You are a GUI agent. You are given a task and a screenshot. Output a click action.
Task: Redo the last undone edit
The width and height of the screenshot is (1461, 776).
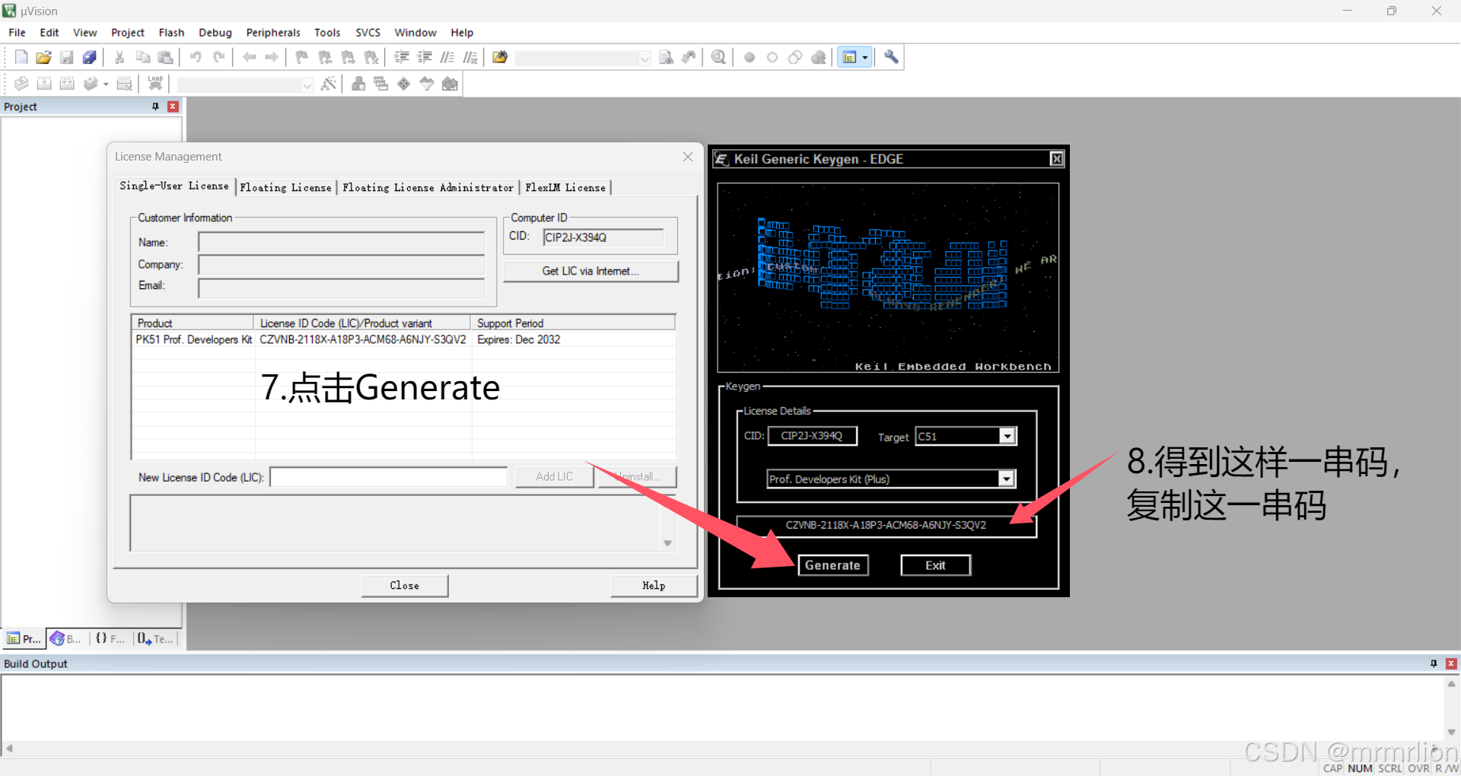tap(218, 57)
